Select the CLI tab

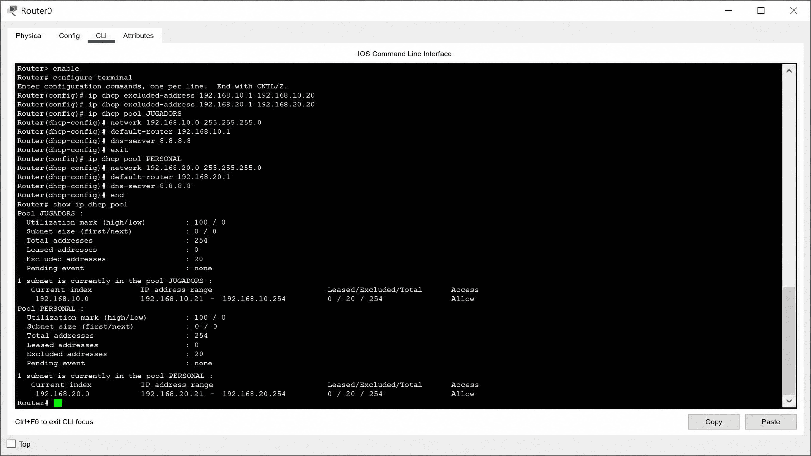[x=101, y=35]
